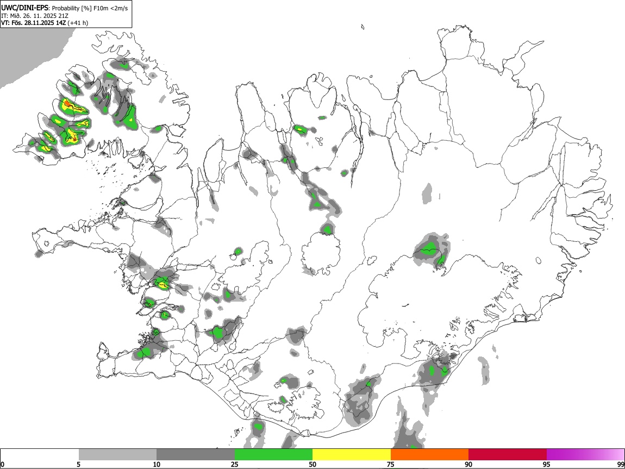This screenshot has width=625, height=469.
Task: Click the legend tick label 95
Action: [x=547, y=464]
